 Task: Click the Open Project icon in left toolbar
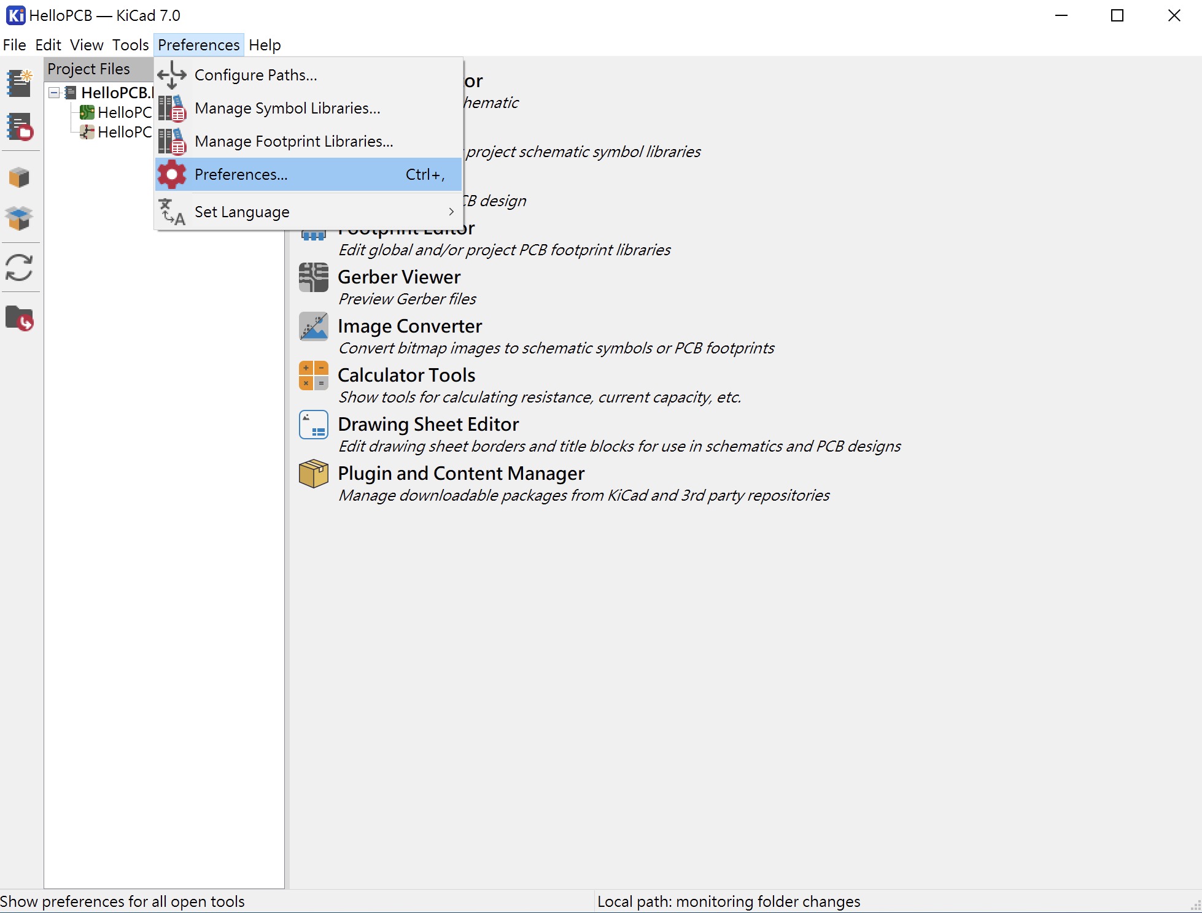pos(20,127)
